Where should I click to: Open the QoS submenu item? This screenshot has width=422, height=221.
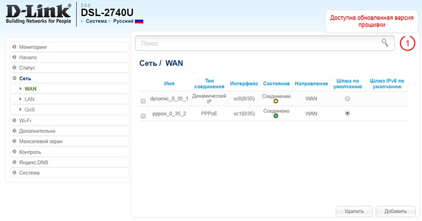click(x=30, y=110)
